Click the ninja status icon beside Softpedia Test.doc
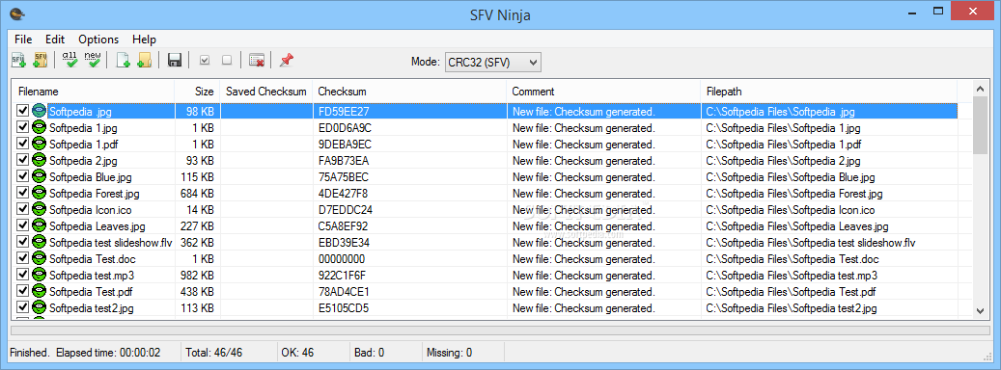This screenshot has height=370, width=1001. pyautogui.click(x=40, y=258)
